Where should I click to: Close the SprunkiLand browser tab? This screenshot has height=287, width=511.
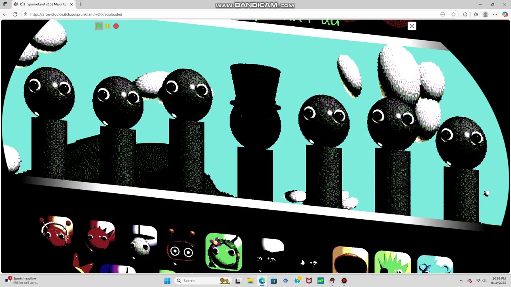pos(71,4)
